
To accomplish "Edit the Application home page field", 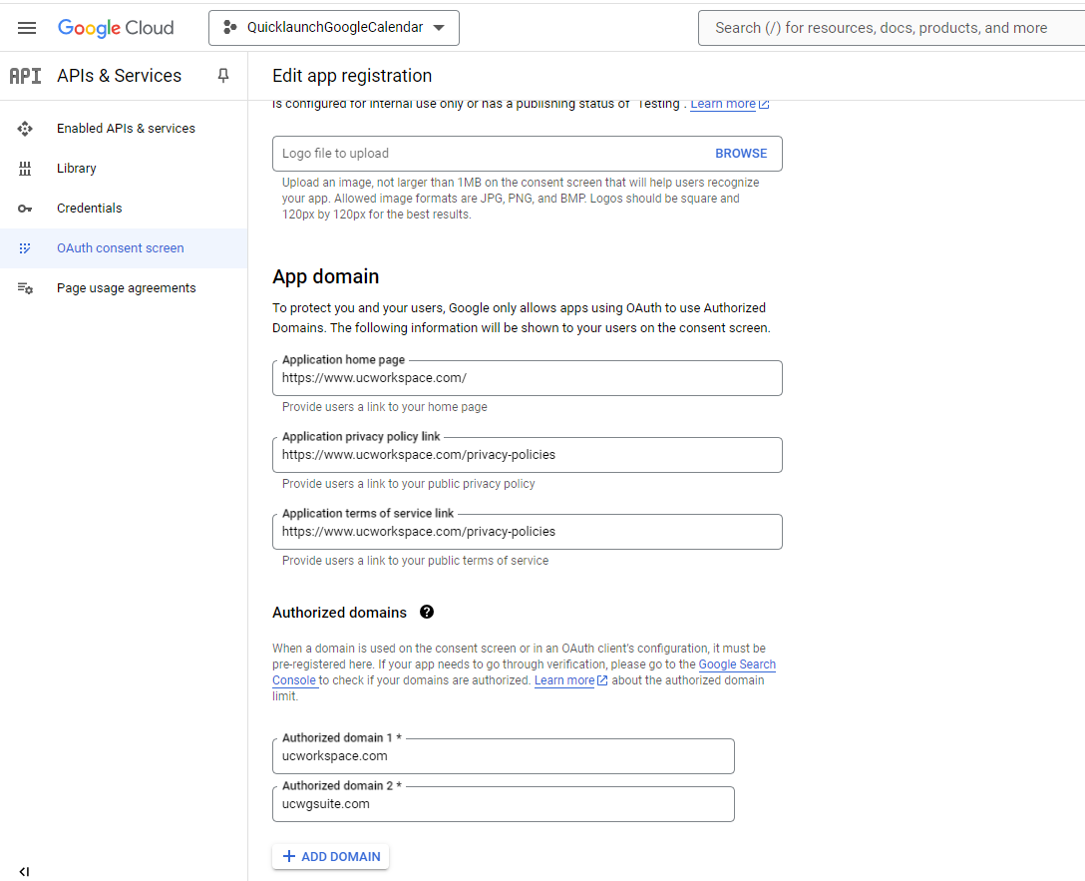I will [528, 378].
